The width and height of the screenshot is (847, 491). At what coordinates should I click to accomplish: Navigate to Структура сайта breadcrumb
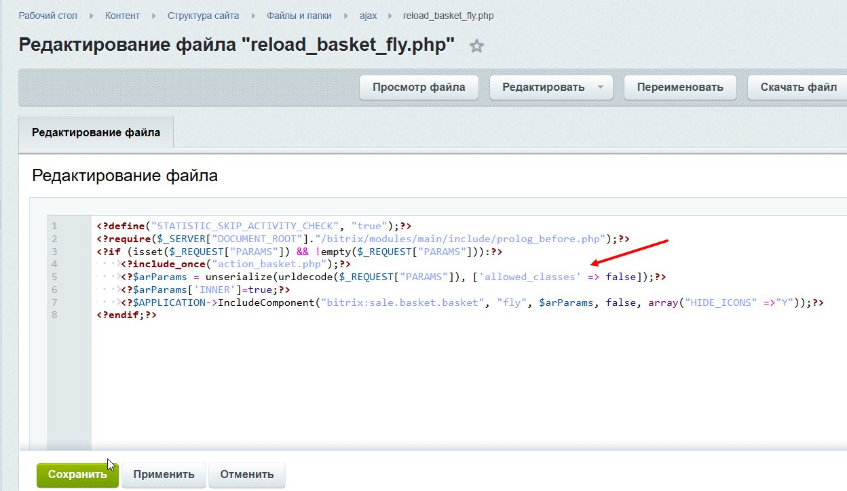pos(203,16)
